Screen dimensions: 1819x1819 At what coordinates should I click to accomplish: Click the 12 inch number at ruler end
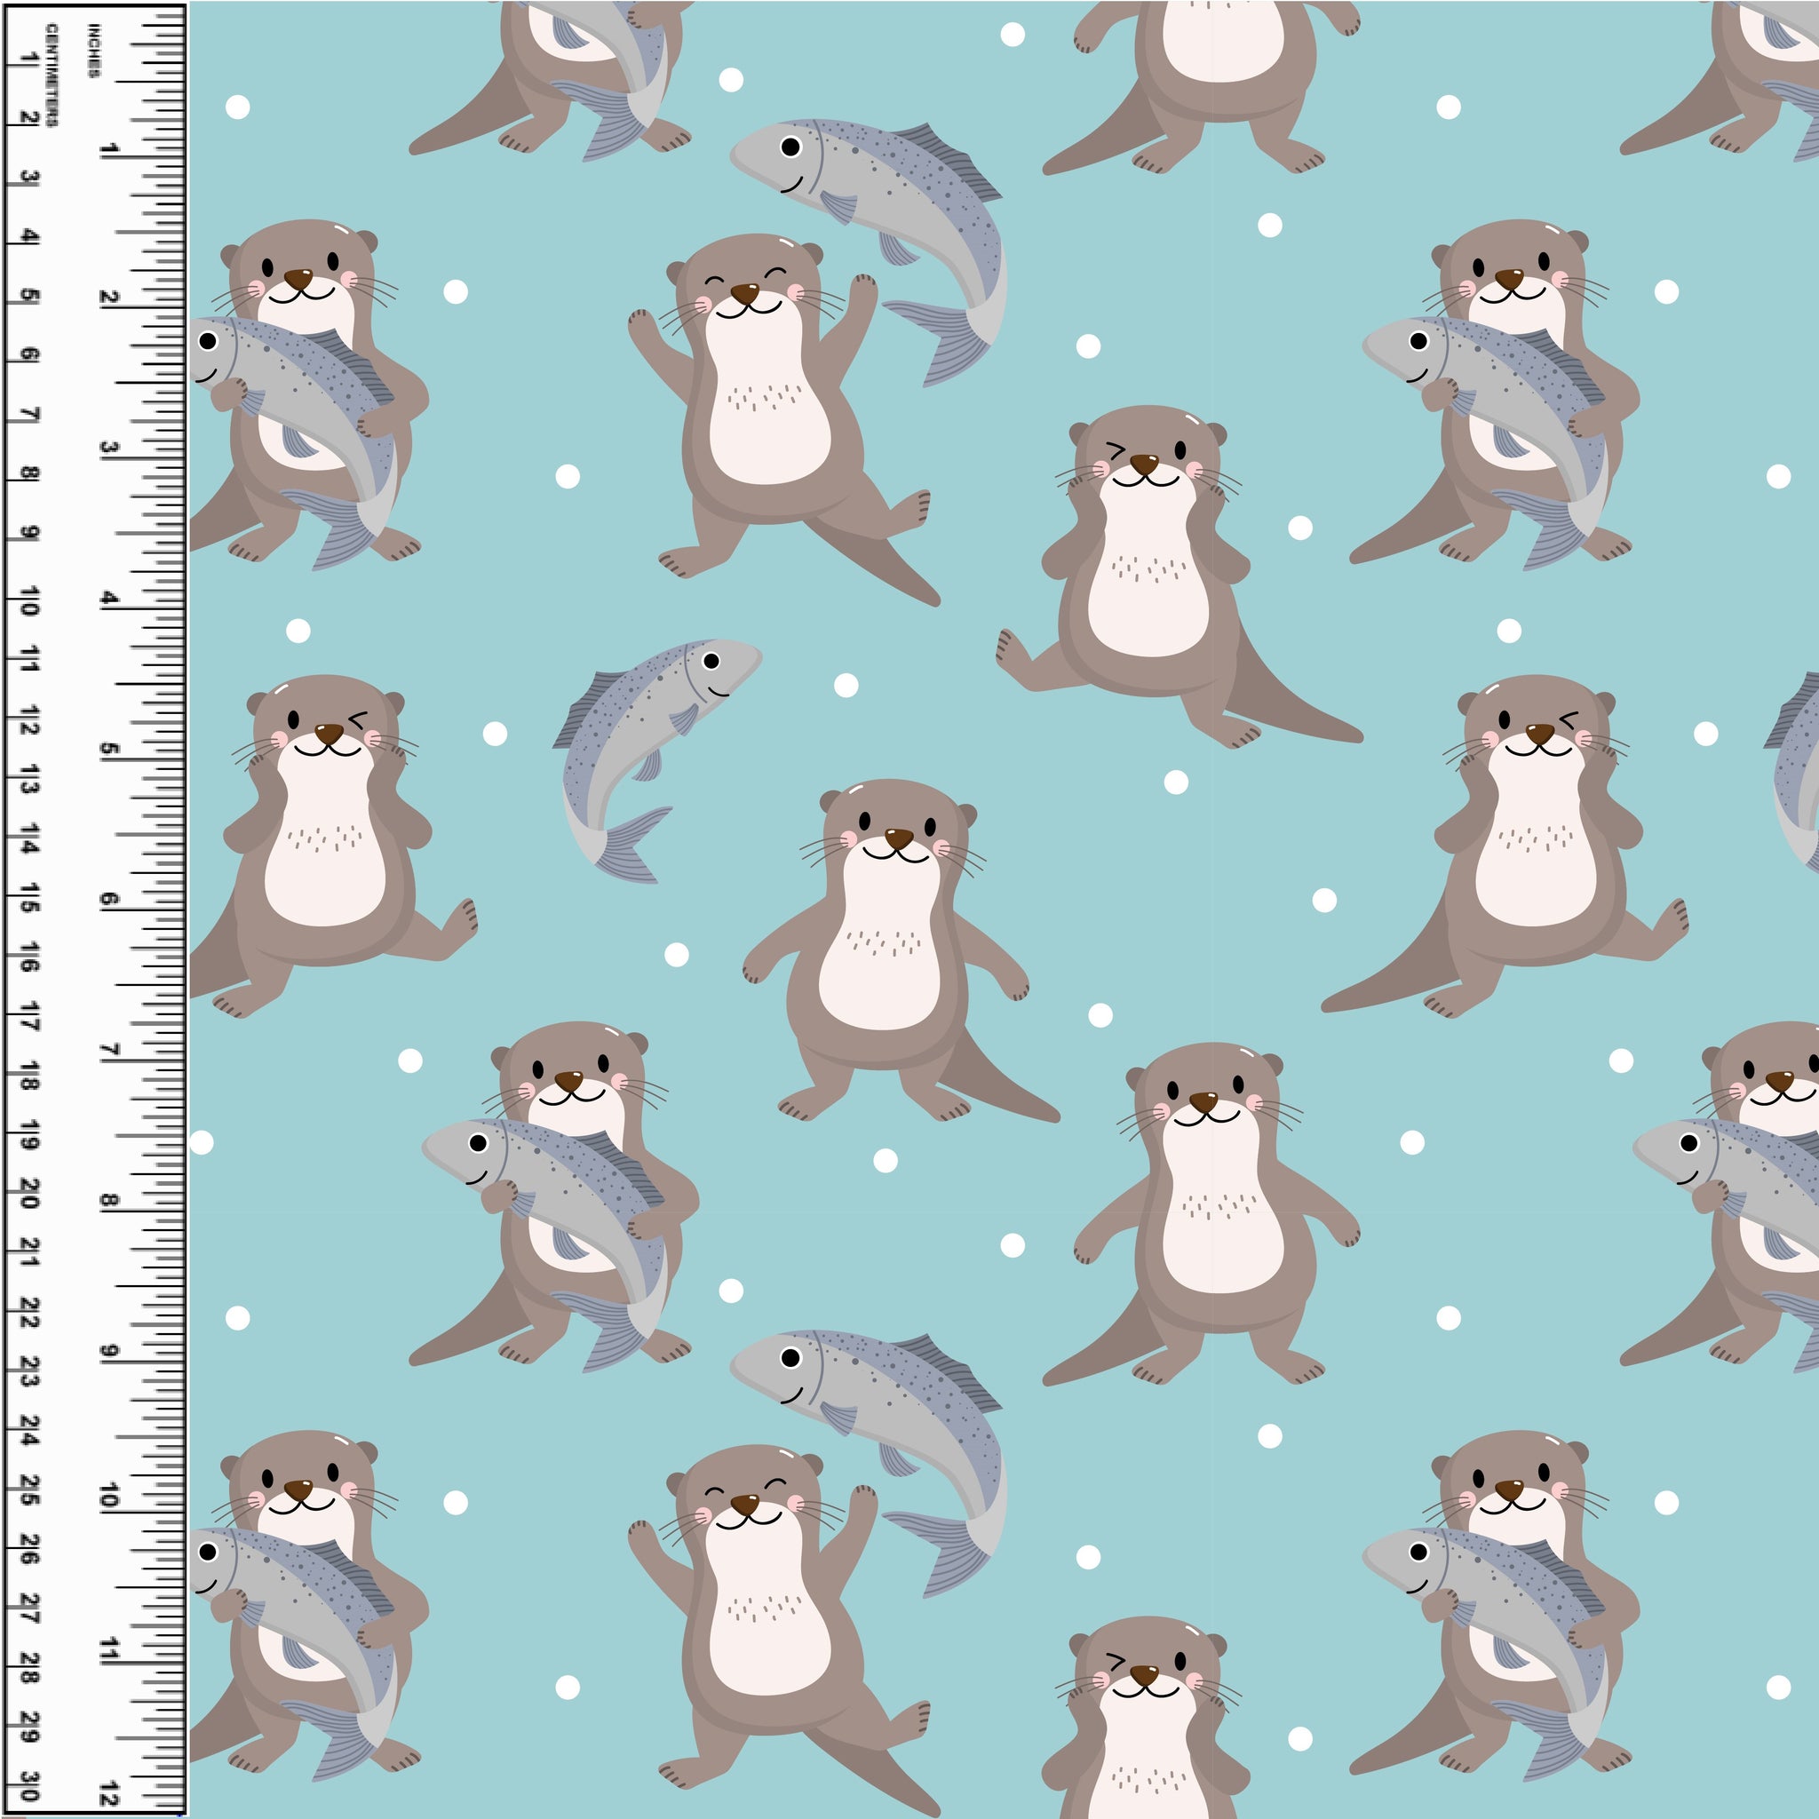pyautogui.click(x=109, y=1792)
